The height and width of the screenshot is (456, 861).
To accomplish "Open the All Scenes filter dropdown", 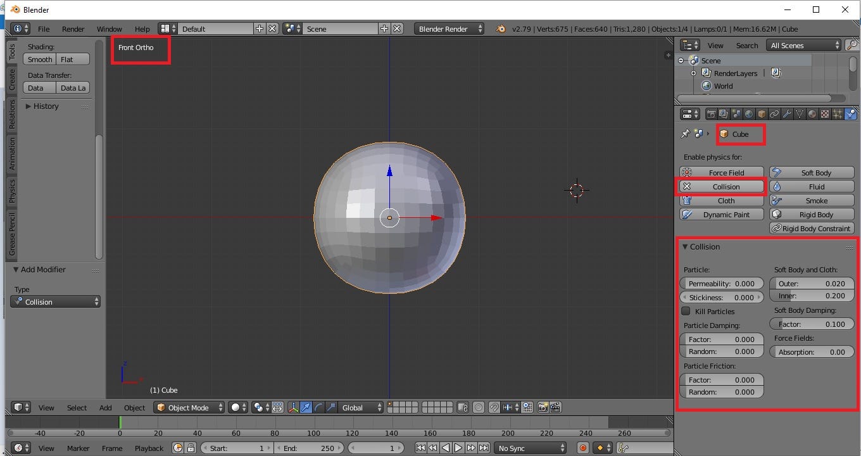I will (x=803, y=45).
